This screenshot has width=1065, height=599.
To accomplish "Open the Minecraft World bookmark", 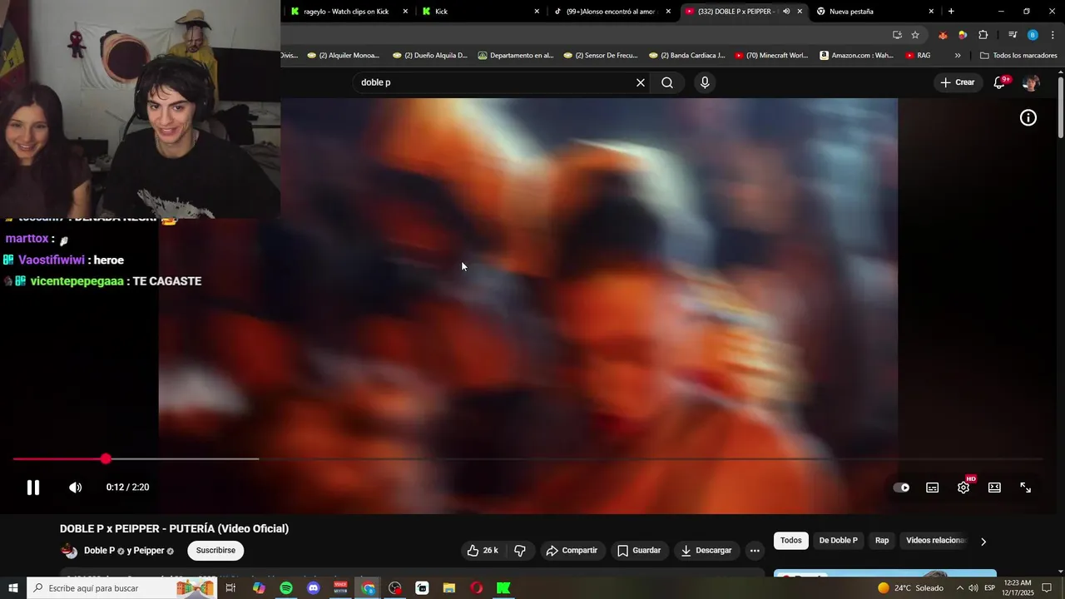I will point(770,56).
